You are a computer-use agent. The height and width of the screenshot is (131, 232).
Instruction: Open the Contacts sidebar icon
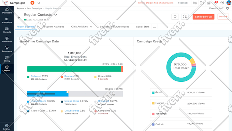[x=7, y=30]
